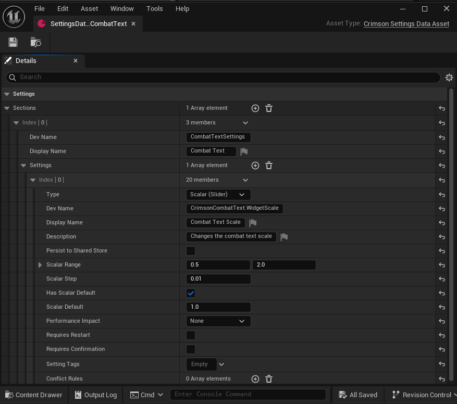Reset Persist to Shared Store to default
Viewport: 457px width, 404px height.
442,251
